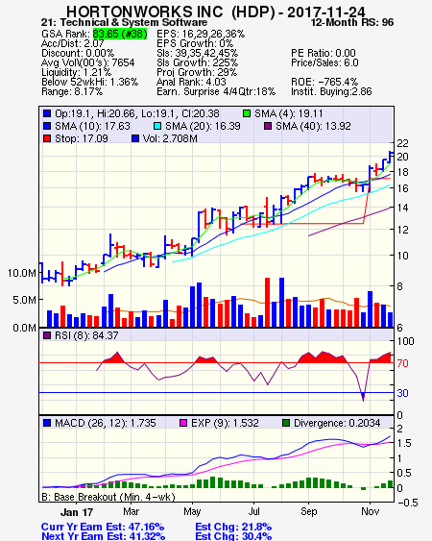Click the Next Yr Earn Est: 41.32% text

103,536
